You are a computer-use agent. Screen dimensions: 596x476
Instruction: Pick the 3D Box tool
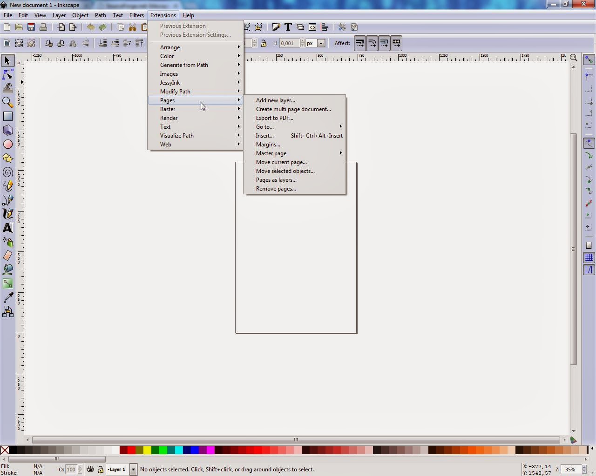click(8, 130)
